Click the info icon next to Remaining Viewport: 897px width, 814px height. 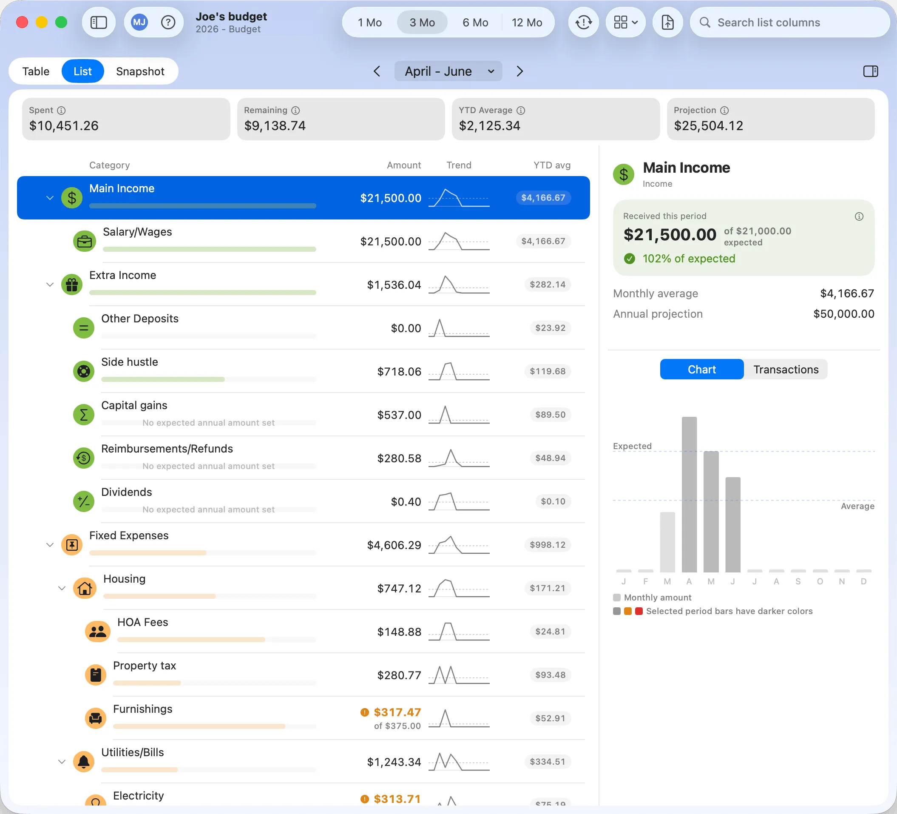(x=295, y=111)
